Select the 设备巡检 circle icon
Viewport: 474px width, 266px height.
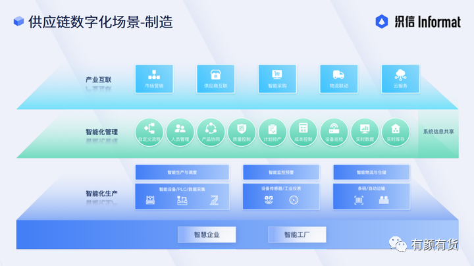click(334, 132)
